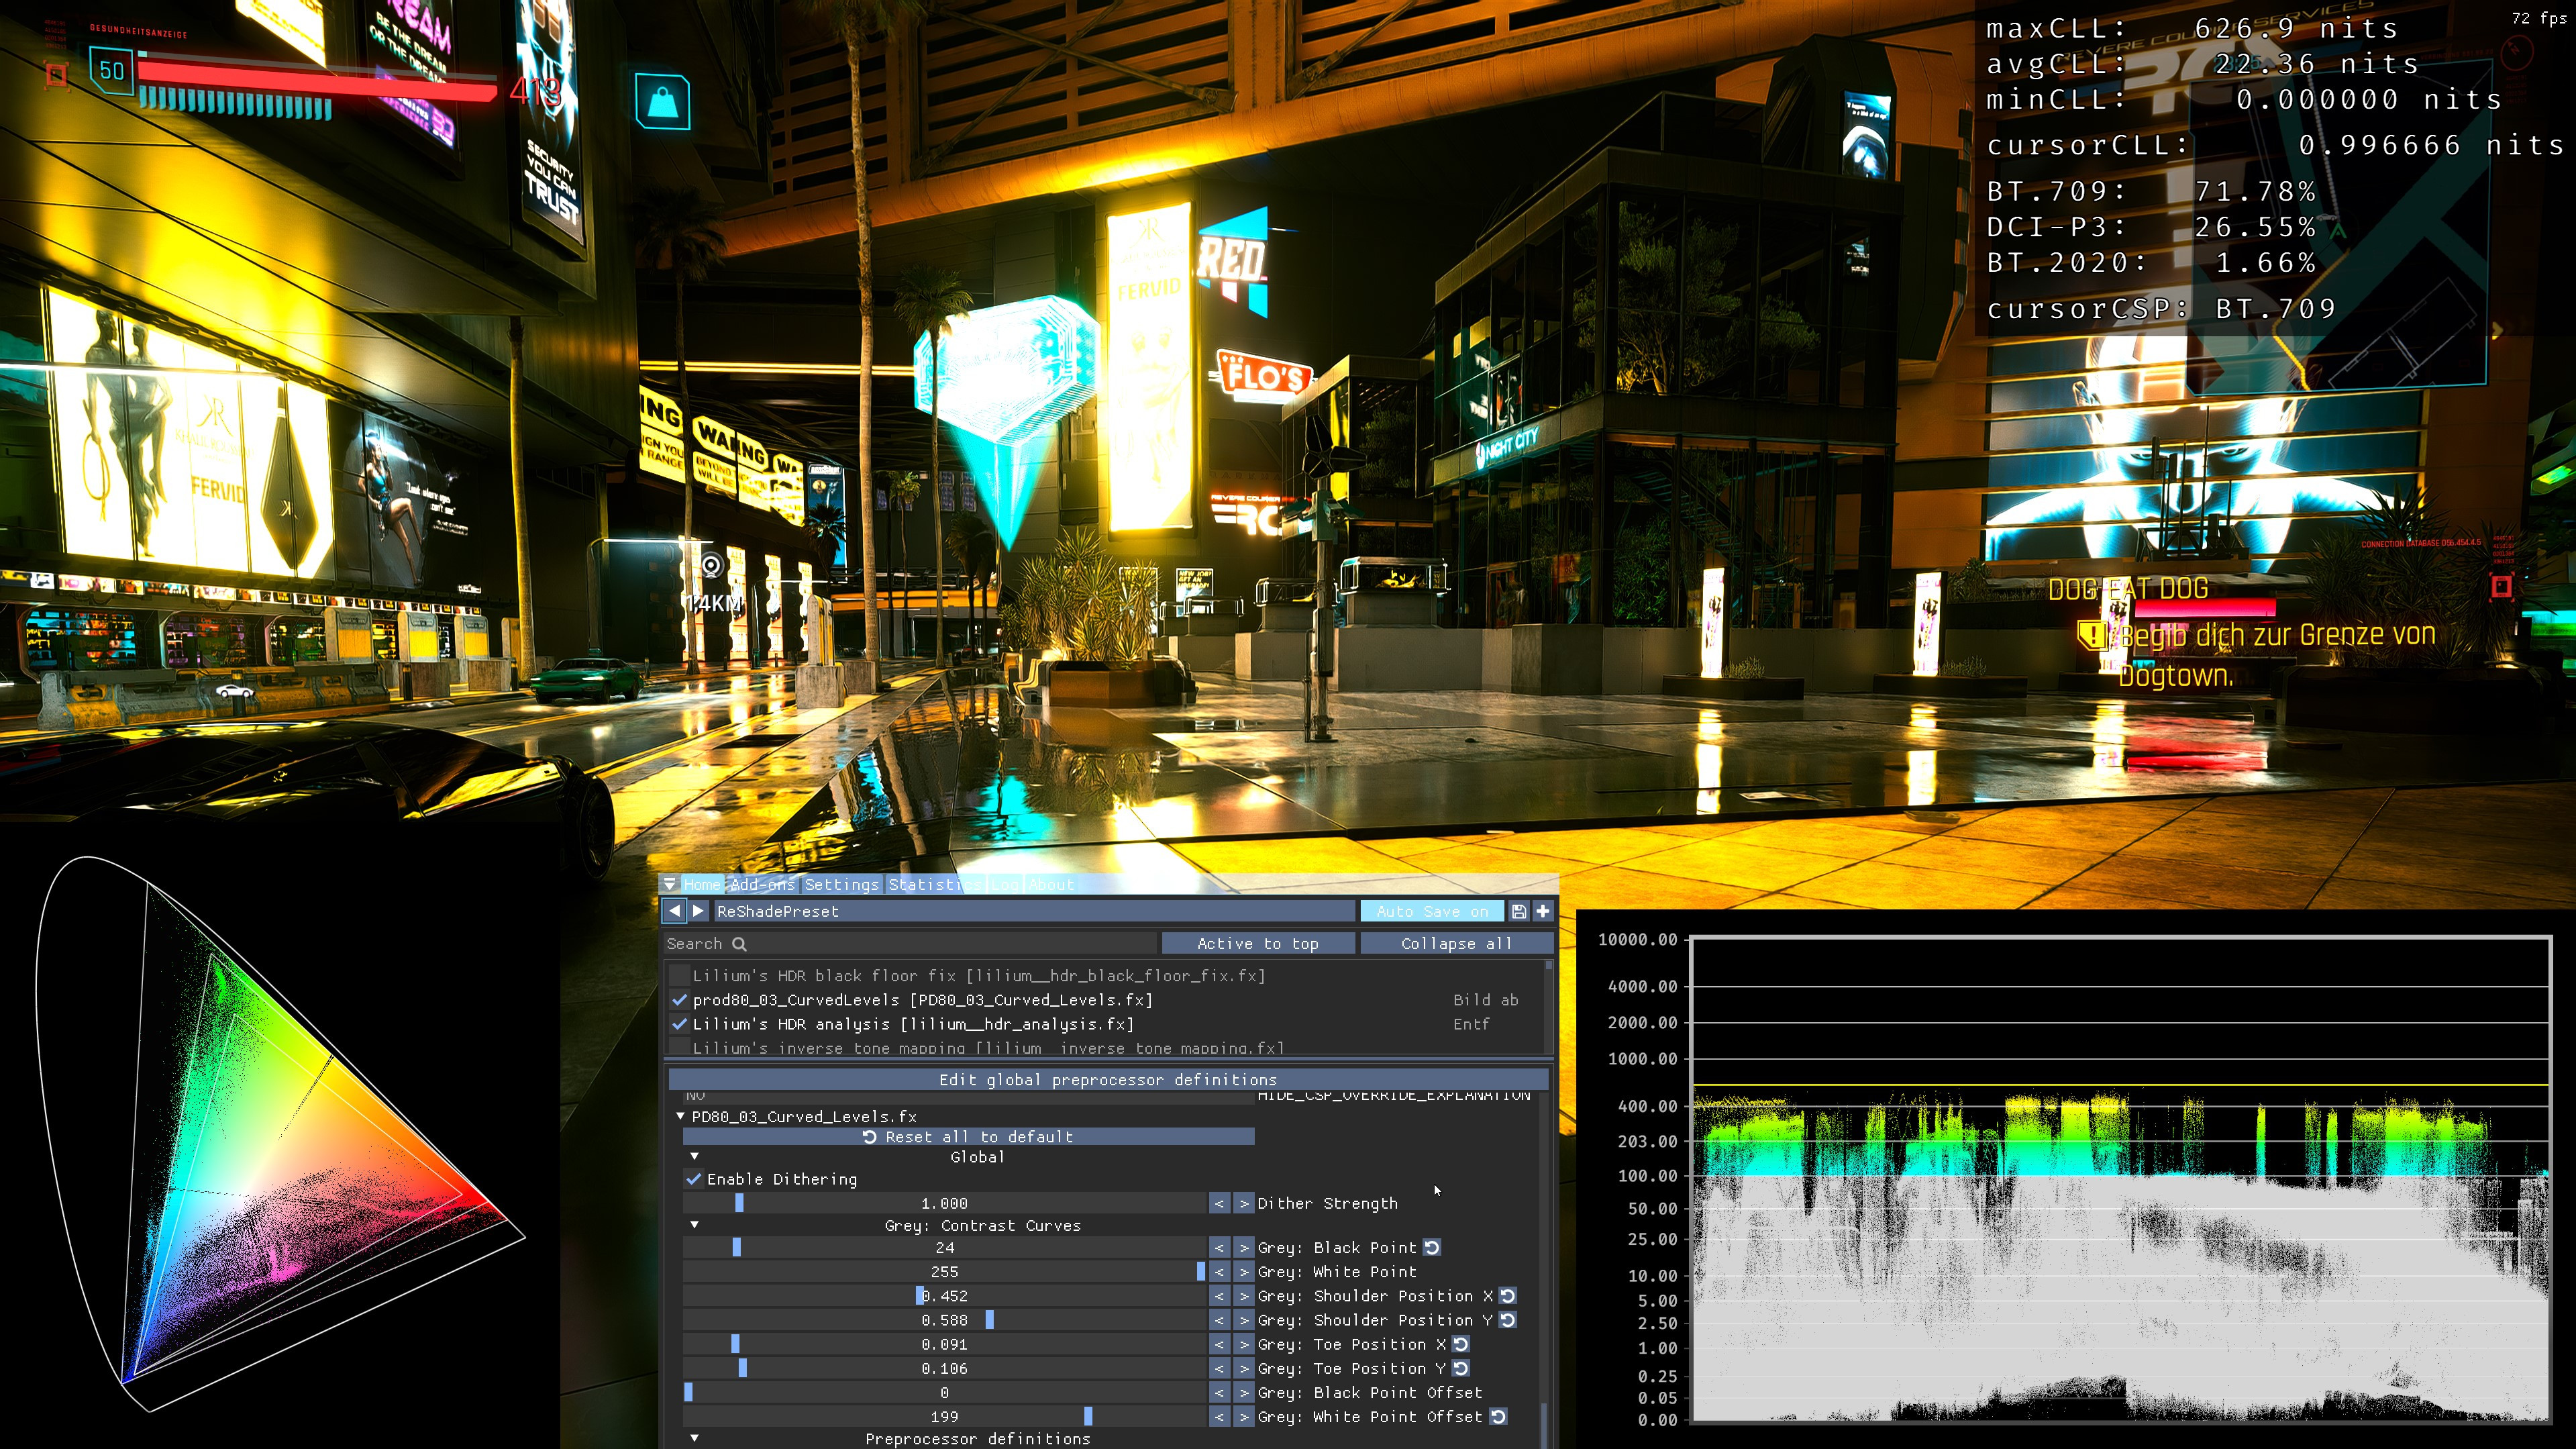Click the Collapse all button
The image size is (2576, 1449).
click(x=1456, y=943)
